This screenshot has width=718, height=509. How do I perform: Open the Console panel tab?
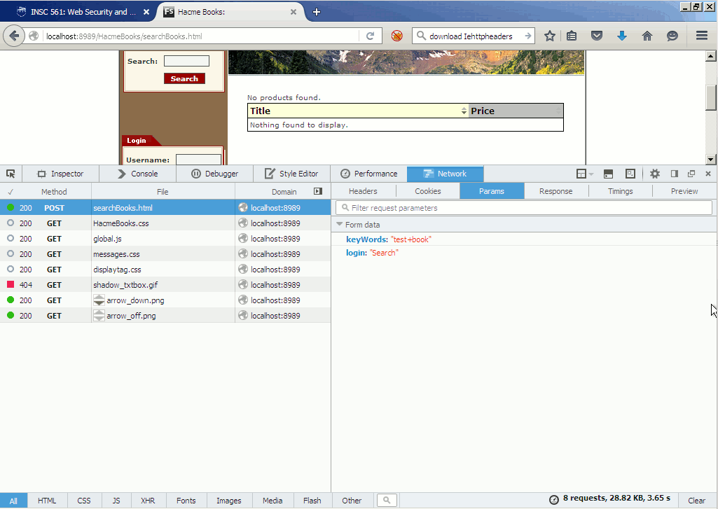[x=137, y=174]
